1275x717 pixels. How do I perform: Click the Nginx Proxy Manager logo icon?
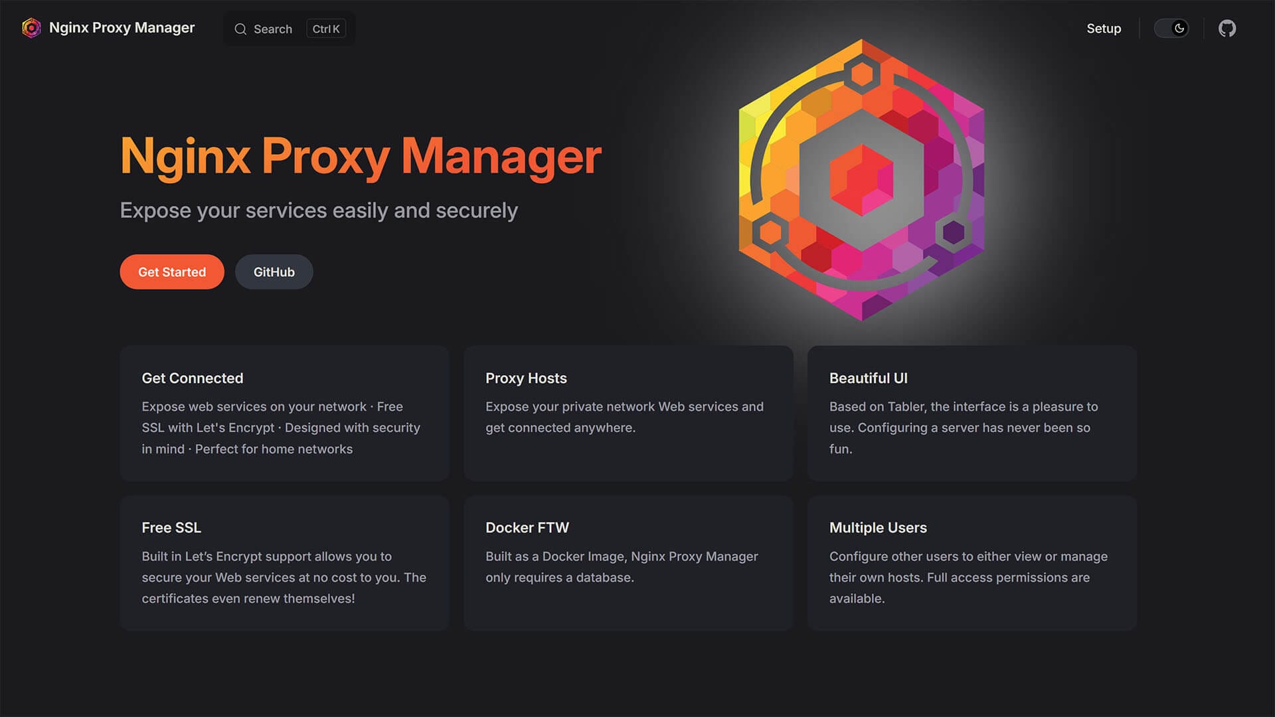pyautogui.click(x=31, y=28)
